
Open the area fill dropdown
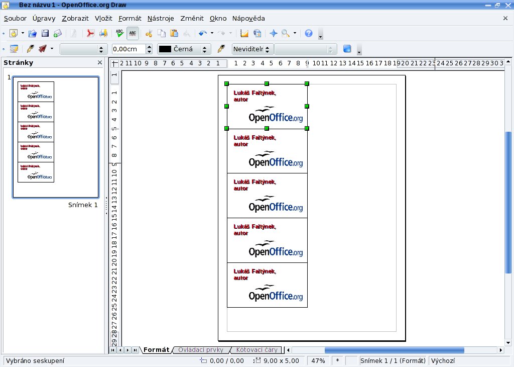[x=305, y=49]
